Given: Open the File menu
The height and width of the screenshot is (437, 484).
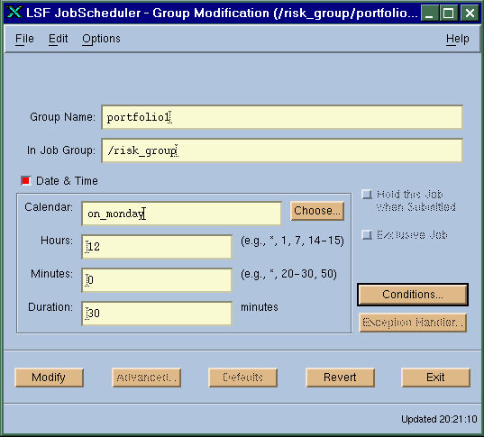Looking at the screenshot, I should [x=24, y=39].
